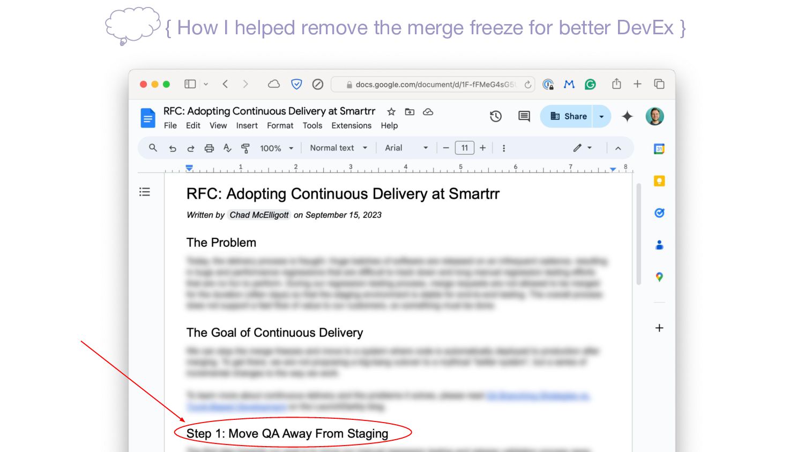The height and width of the screenshot is (452, 804).
Task: Activate the paint format tool
Action: (245, 148)
